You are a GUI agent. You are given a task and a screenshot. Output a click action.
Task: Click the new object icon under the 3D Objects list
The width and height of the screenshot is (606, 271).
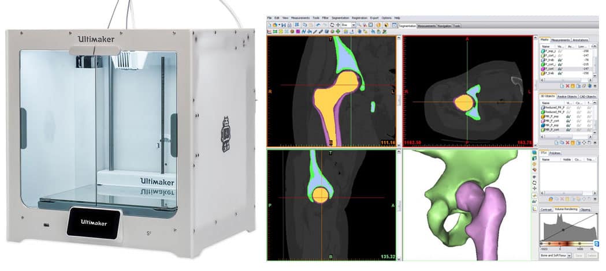click(x=556, y=142)
